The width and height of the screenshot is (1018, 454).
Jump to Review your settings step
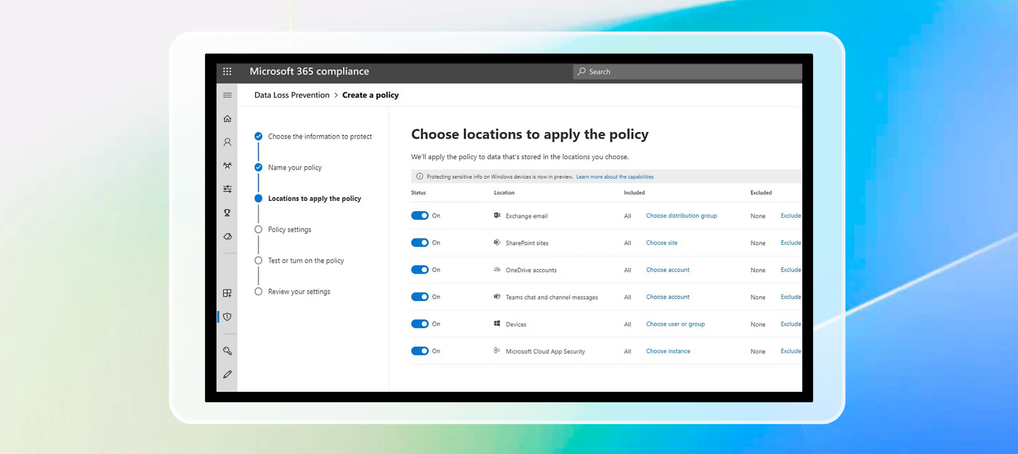[x=299, y=292]
